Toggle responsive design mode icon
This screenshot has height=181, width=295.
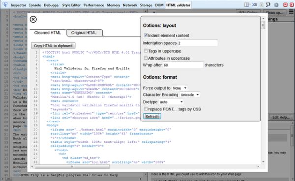(x=268, y=5)
